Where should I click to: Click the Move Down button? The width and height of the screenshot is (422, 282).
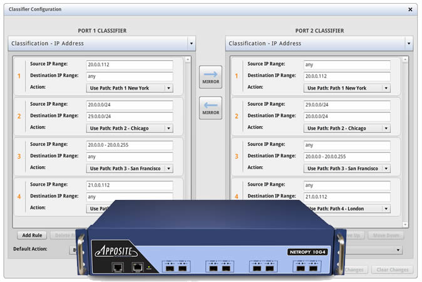tap(385, 236)
